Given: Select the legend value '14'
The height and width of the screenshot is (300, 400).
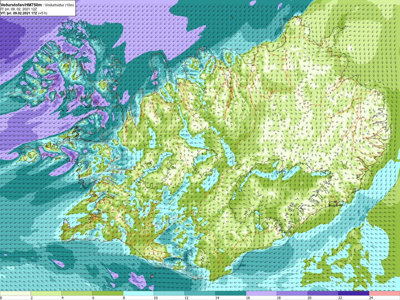Looking at the screenshot, I should pyautogui.click(x=217, y=298).
